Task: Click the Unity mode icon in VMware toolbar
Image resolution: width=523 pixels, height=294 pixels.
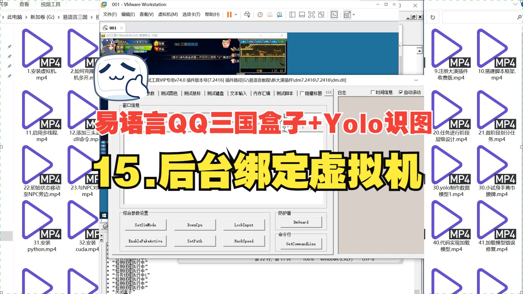Action: 321,15
